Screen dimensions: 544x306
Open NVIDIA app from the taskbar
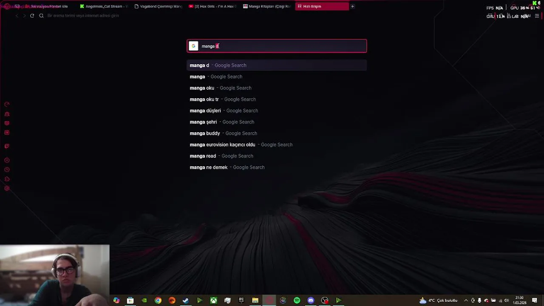[144, 300]
